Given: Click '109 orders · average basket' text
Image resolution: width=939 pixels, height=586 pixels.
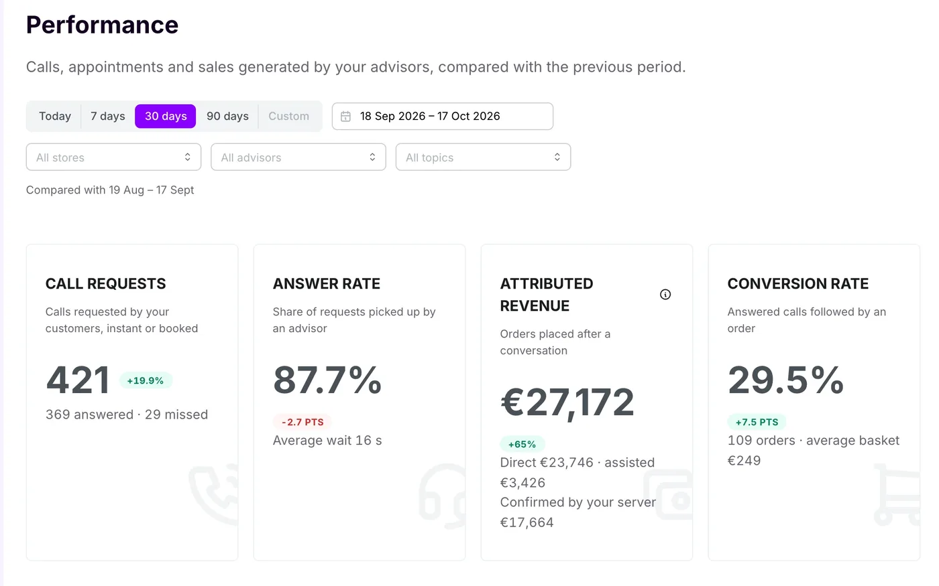Looking at the screenshot, I should pyautogui.click(x=814, y=441).
